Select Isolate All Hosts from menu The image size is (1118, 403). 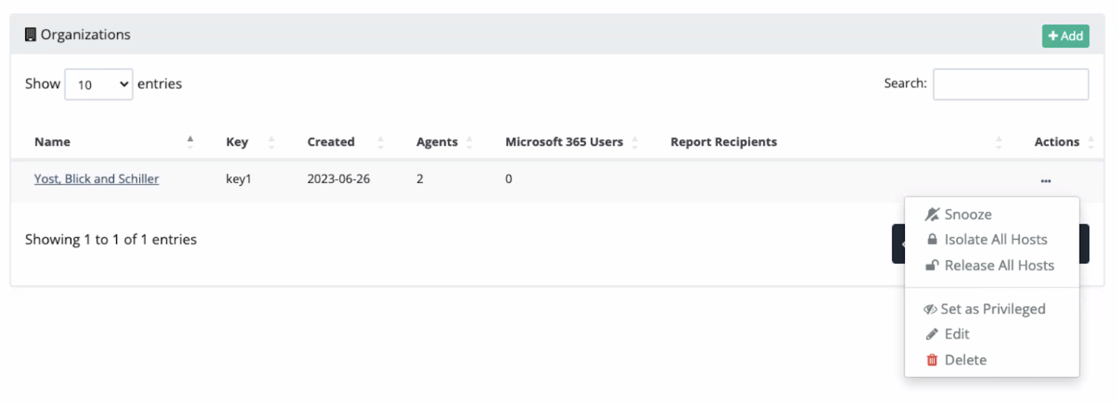point(995,240)
